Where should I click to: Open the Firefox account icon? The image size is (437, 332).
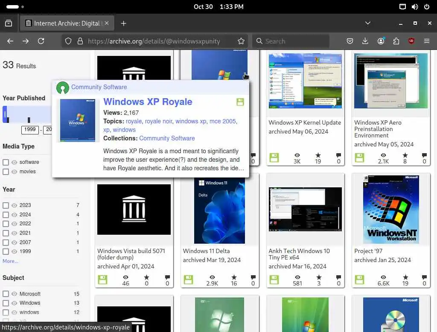381,41
